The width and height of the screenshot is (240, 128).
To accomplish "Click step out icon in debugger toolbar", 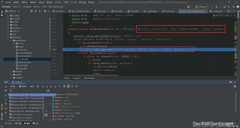I will tap(55, 86).
